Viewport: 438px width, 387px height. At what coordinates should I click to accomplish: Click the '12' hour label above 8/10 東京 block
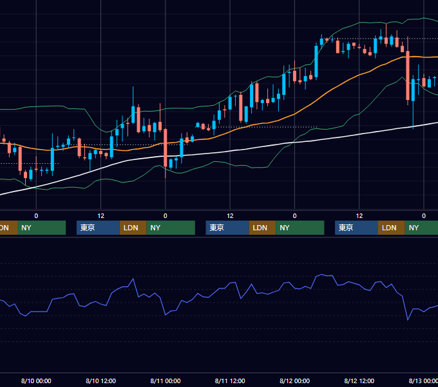tap(101, 216)
